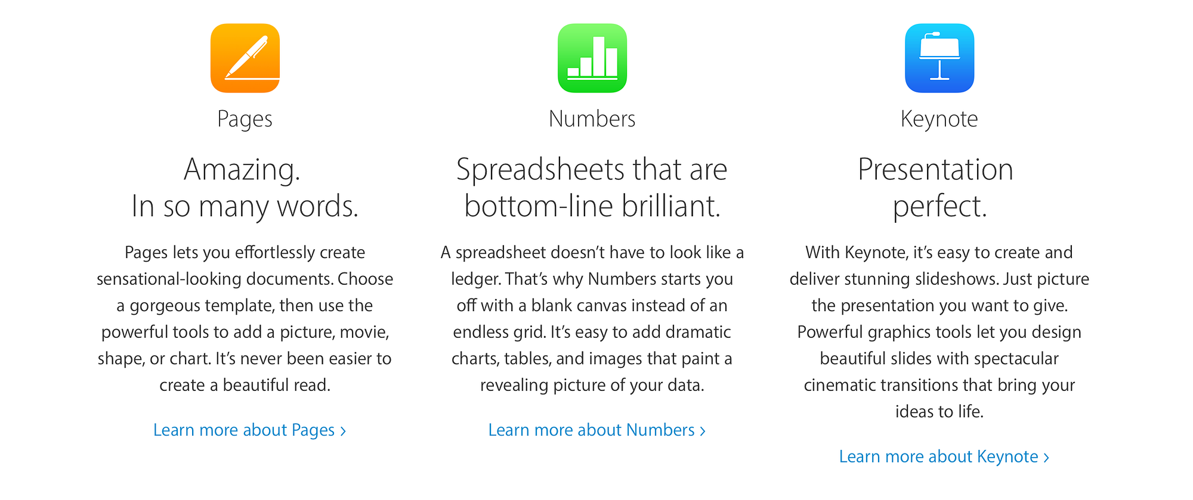Click the Pages description paragraph
1193x500 pixels.
(245, 318)
